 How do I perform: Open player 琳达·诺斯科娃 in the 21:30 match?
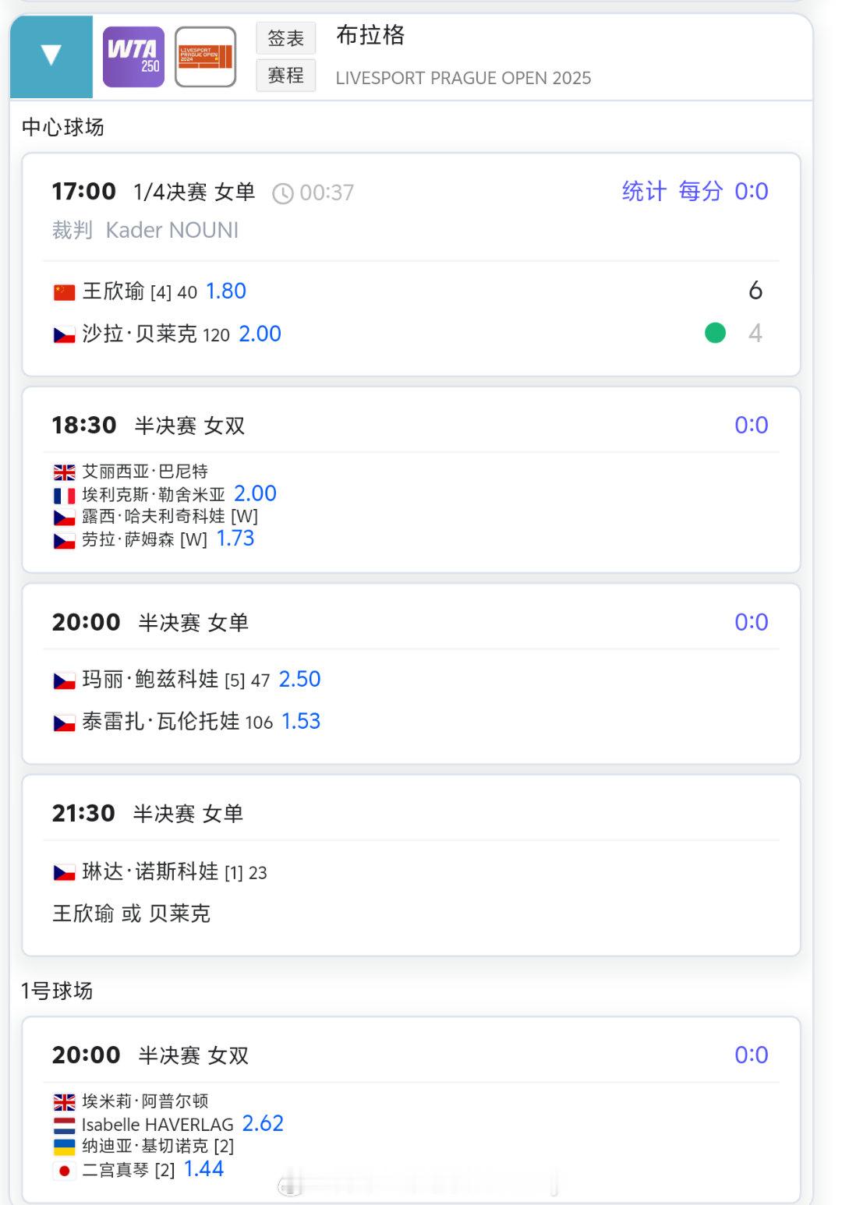click(x=150, y=871)
